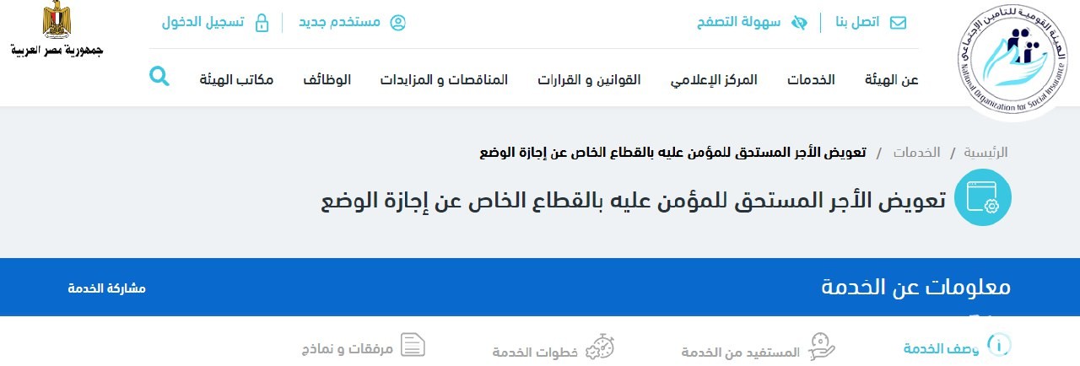Image resolution: width=1080 pixels, height=366 pixels.
Task: Click the attachments document icon
Action: point(412,345)
